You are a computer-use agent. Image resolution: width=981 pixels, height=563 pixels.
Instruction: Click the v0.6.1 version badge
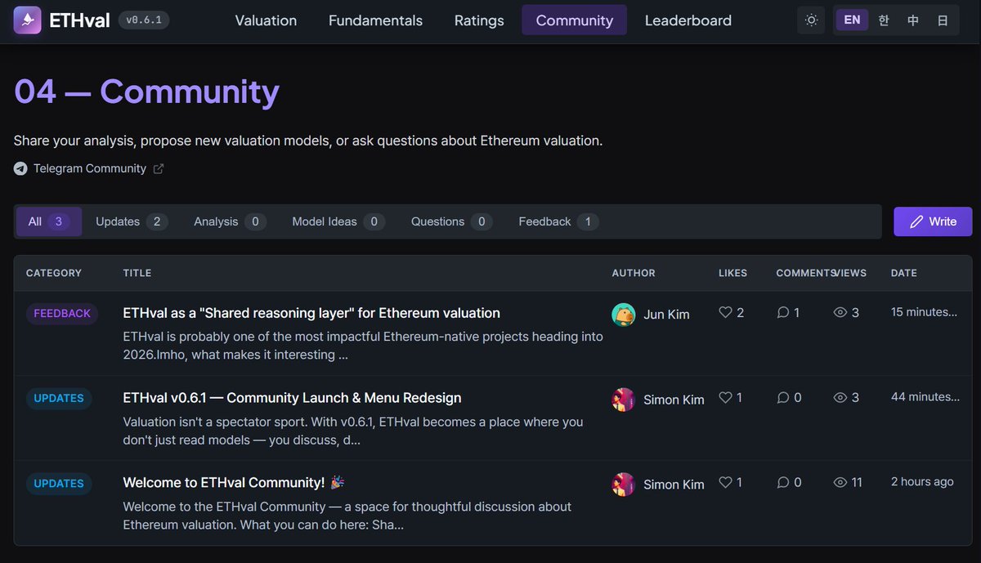(143, 20)
